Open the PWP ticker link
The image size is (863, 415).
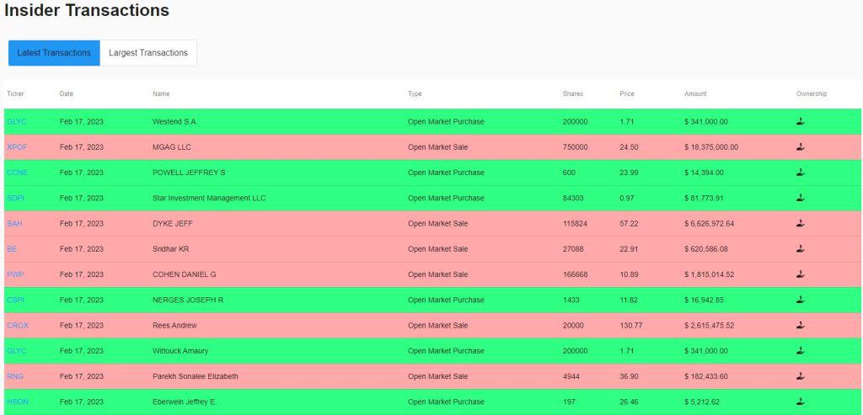point(15,274)
